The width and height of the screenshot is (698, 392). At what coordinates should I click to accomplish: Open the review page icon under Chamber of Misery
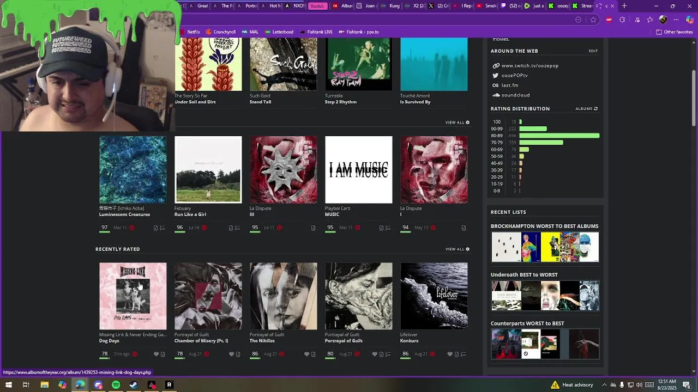(x=238, y=354)
